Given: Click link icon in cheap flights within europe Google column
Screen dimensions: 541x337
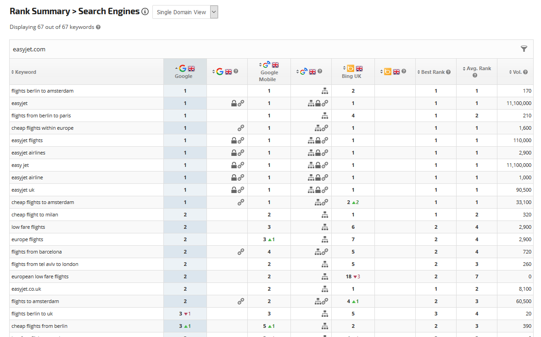Looking at the screenshot, I should tap(241, 128).
